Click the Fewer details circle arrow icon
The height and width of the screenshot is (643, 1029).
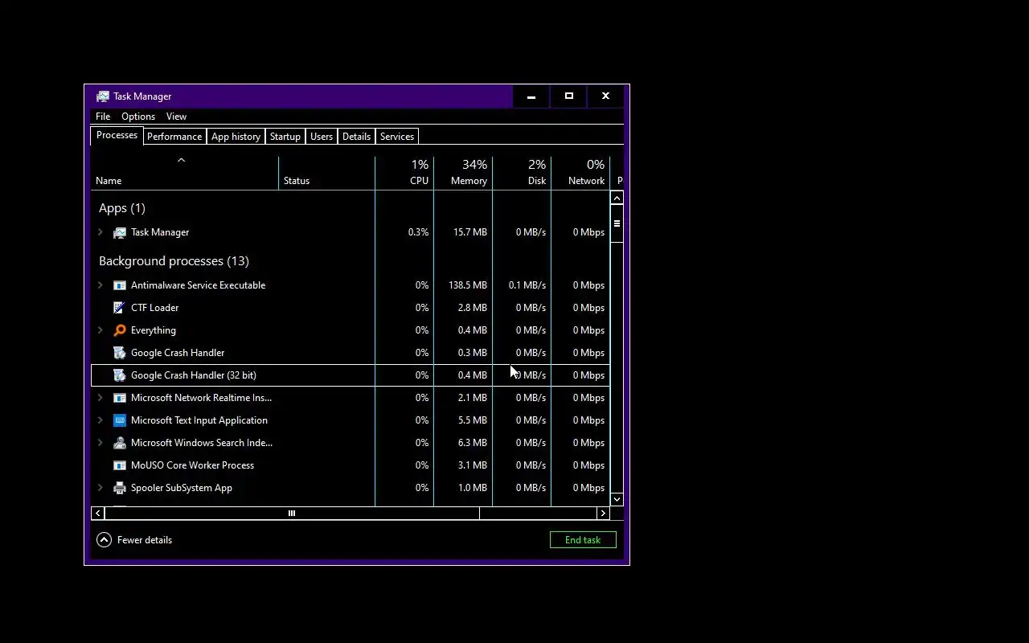coord(104,540)
